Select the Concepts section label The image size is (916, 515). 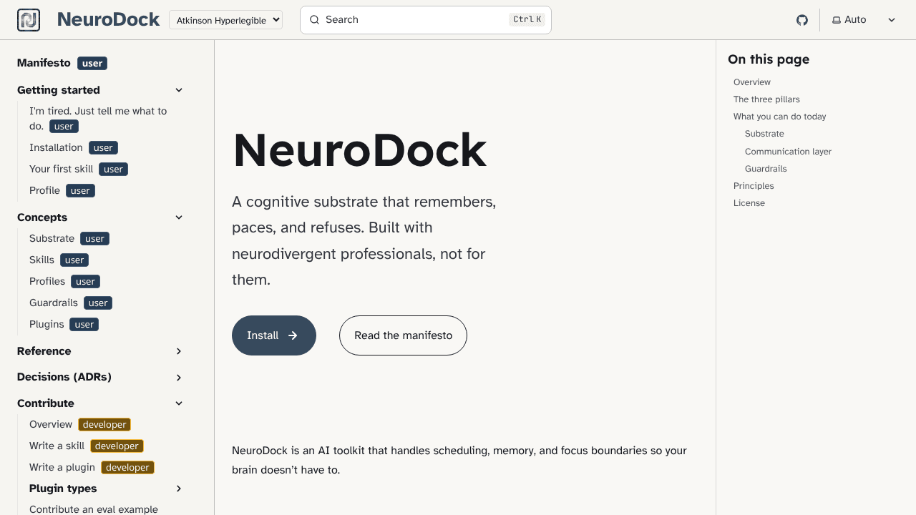point(42,217)
